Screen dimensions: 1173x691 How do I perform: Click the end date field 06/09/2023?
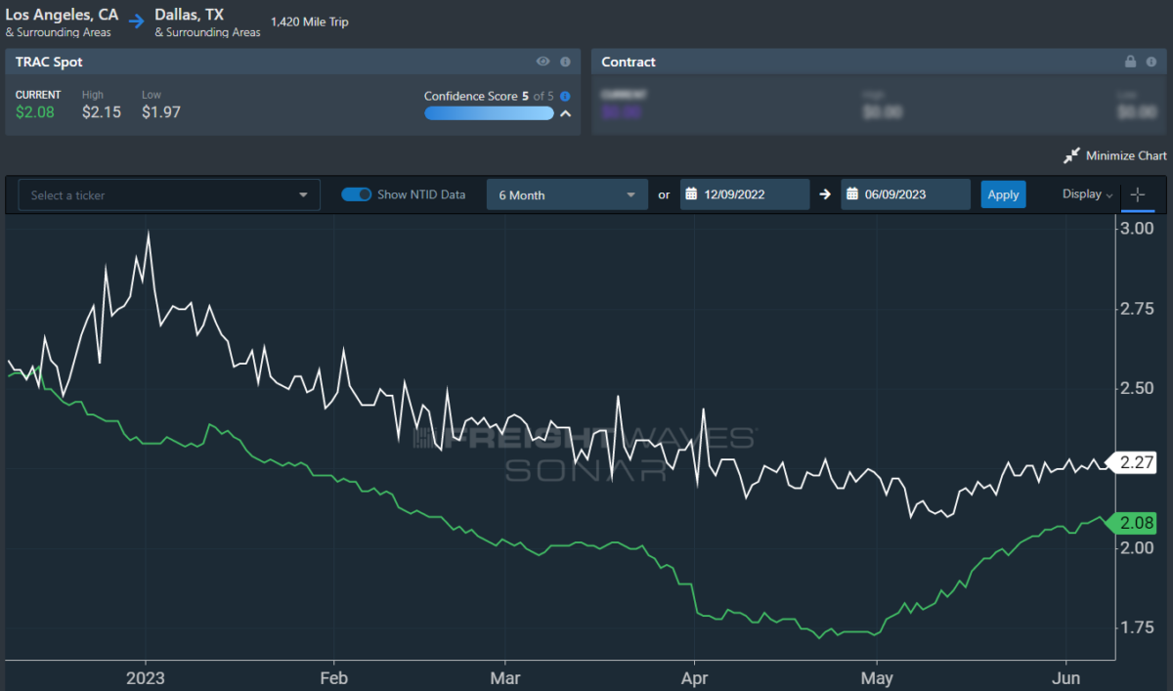[905, 194]
